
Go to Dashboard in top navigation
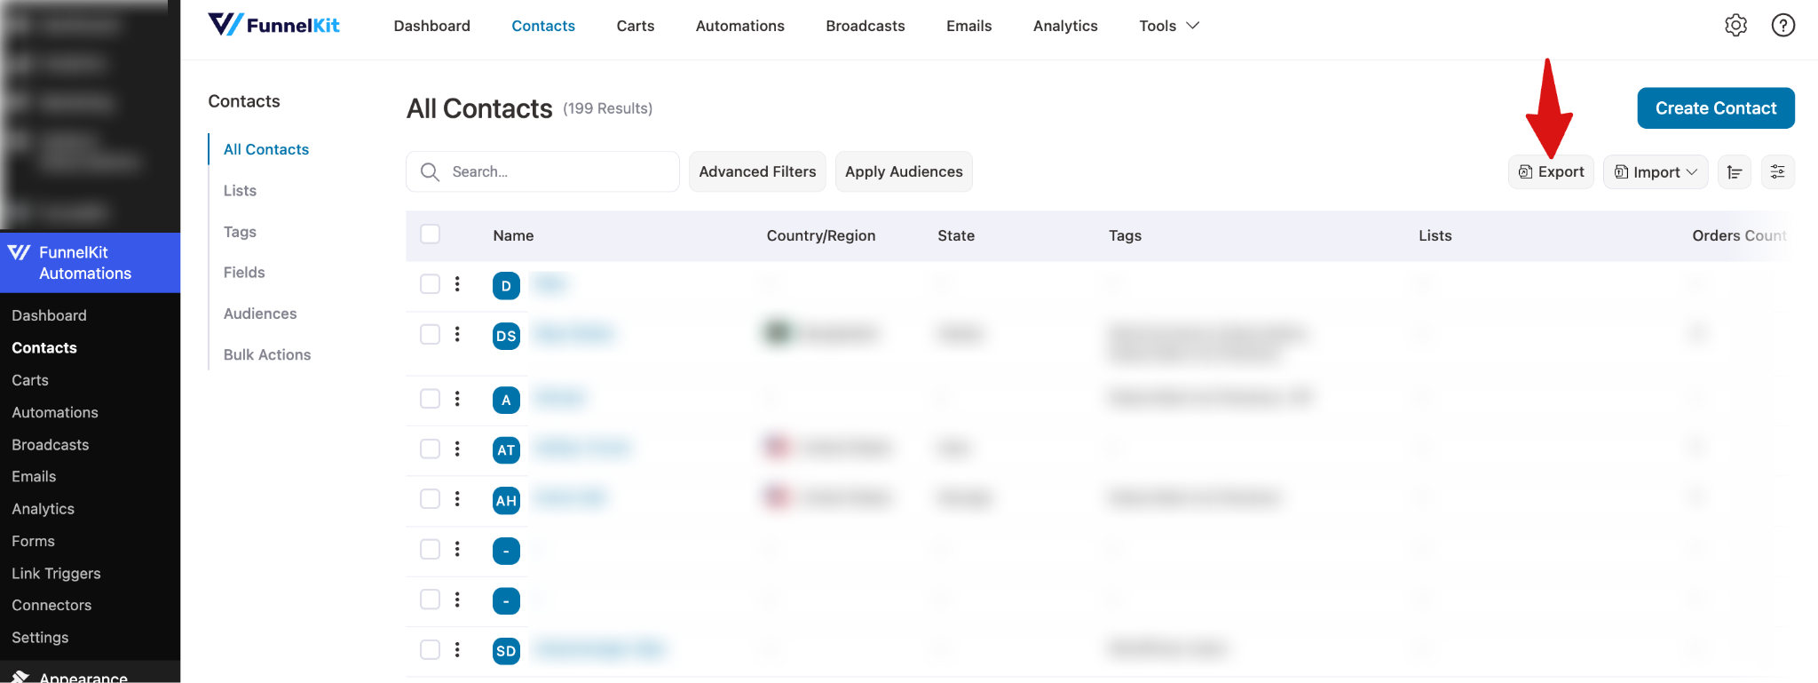[431, 26]
